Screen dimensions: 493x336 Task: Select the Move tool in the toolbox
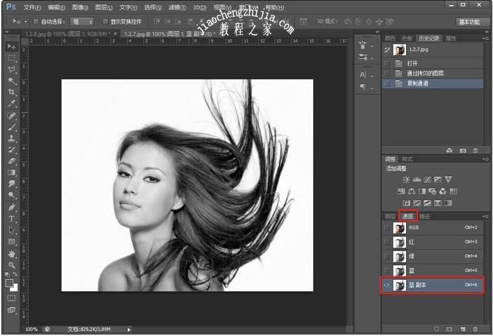point(12,46)
